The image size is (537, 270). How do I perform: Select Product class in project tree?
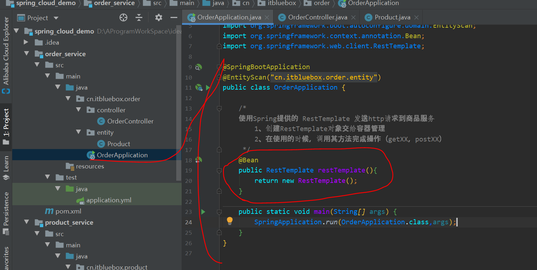point(119,144)
